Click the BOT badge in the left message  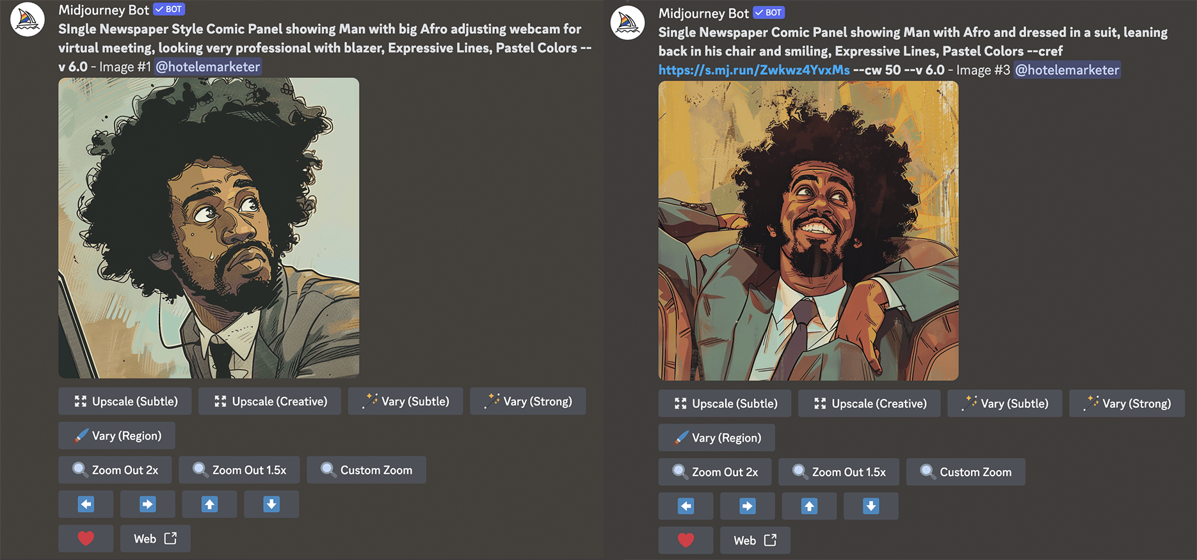[x=169, y=10]
